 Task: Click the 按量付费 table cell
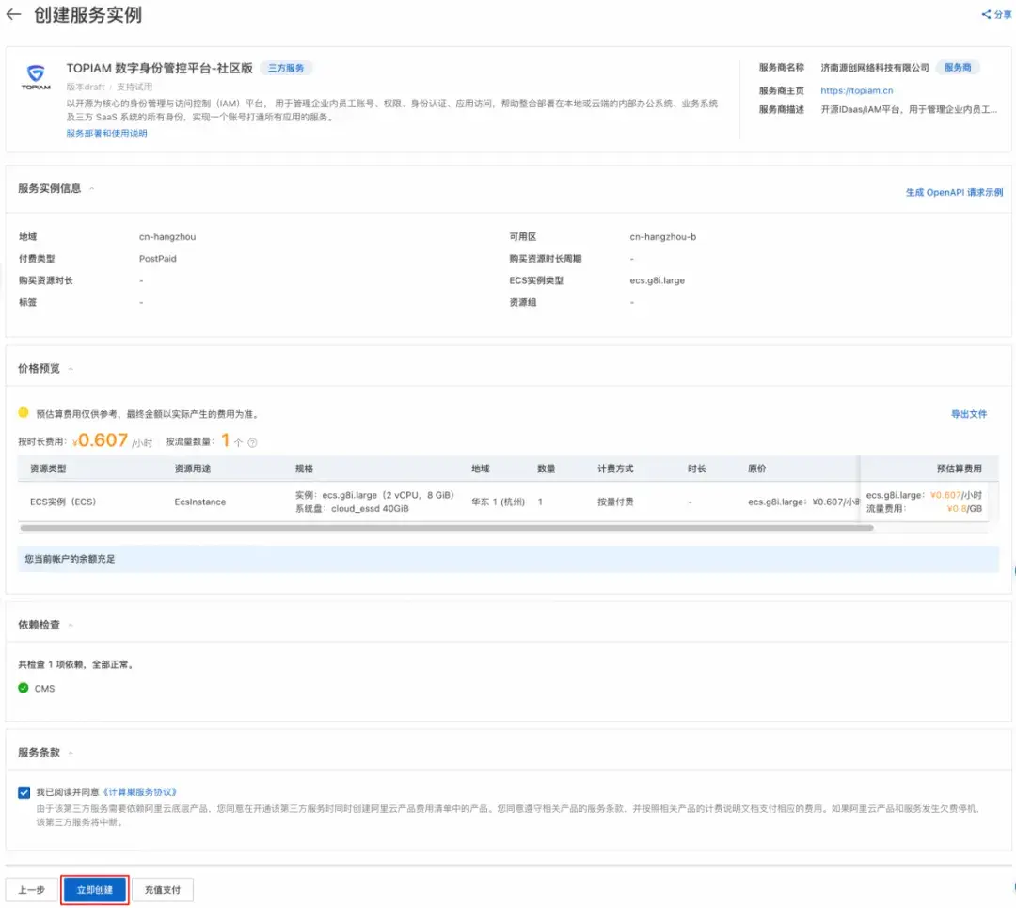pos(615,502)
